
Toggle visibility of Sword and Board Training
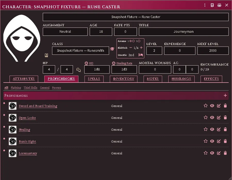212,106
